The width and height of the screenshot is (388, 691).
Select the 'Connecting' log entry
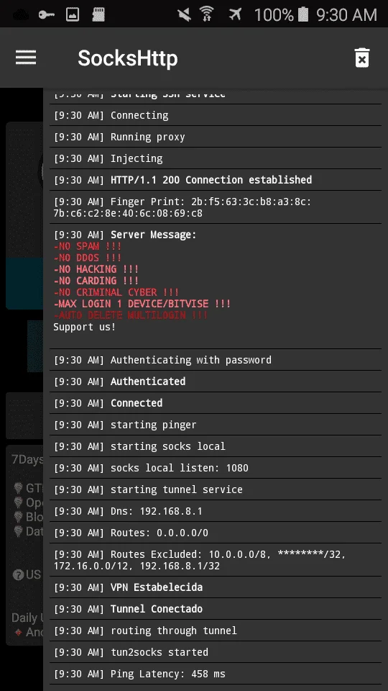[x=215, y=115]
